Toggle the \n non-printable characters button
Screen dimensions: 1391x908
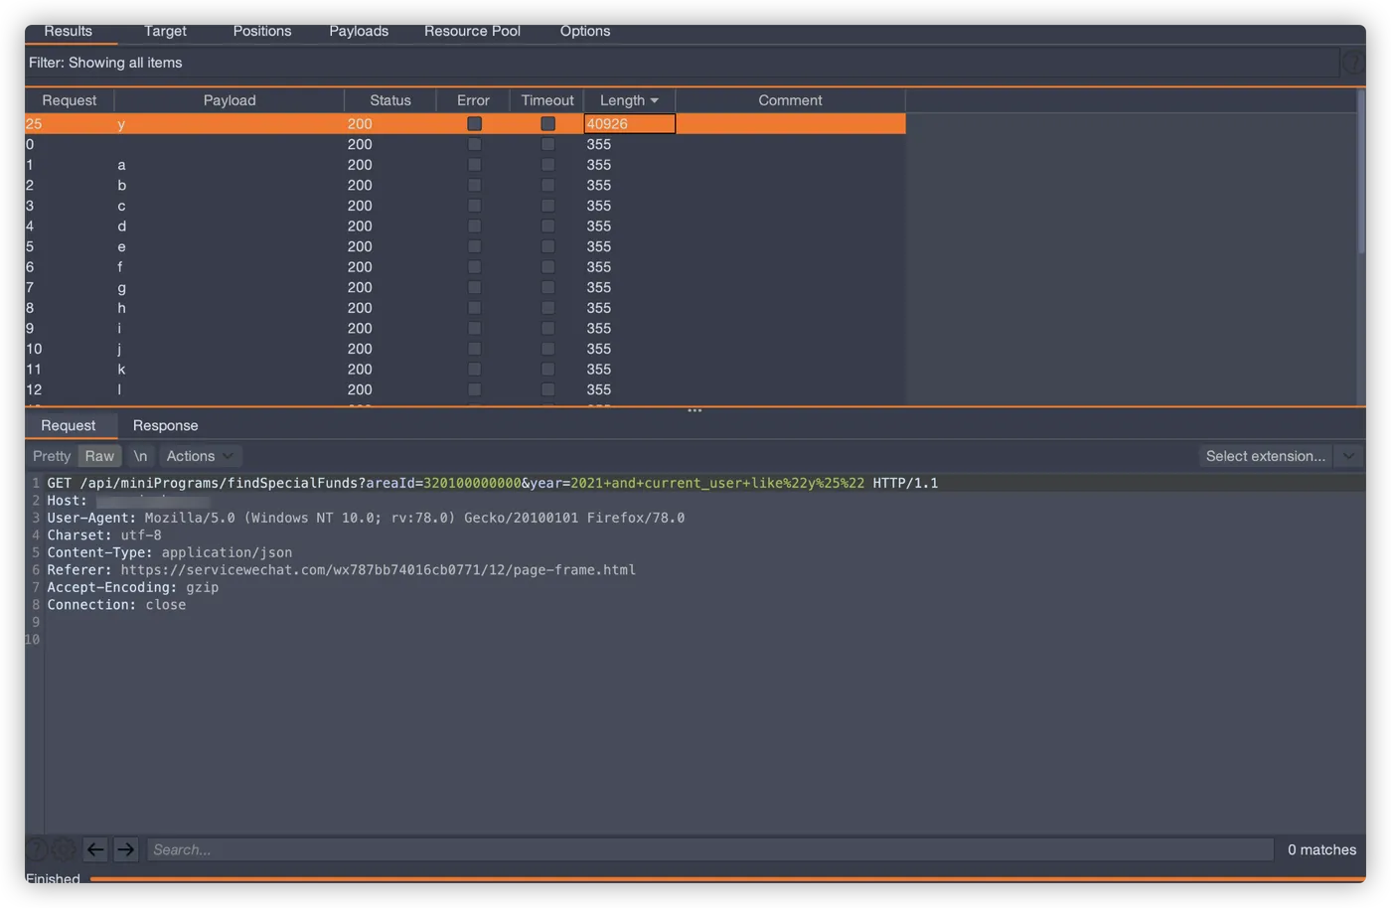140,456
